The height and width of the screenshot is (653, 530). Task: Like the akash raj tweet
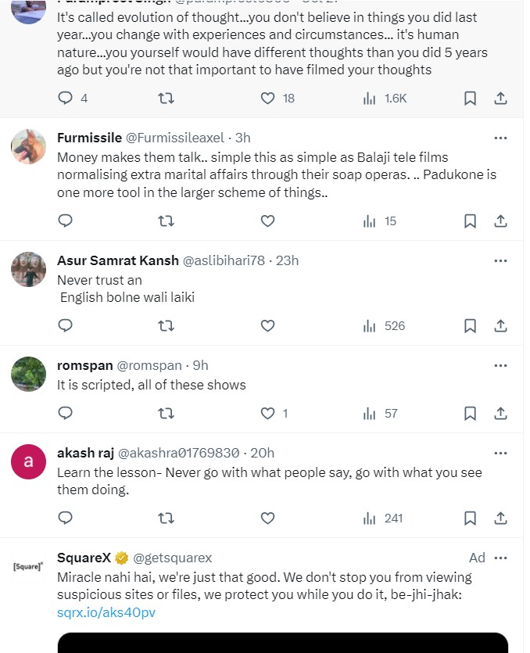point(268,518)
